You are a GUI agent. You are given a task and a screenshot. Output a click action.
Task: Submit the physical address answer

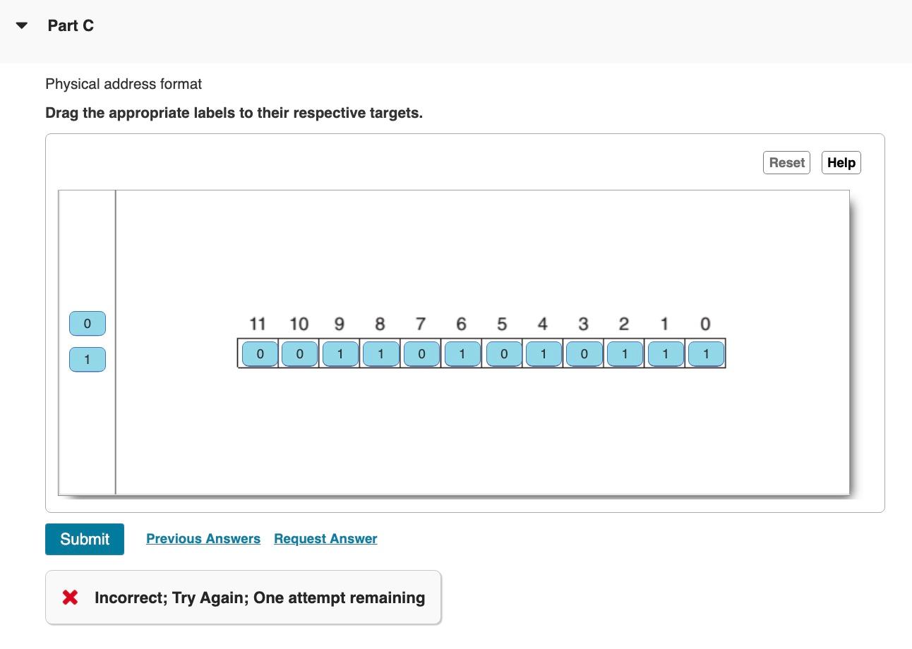pyautogui.click(x=84, y=539)
